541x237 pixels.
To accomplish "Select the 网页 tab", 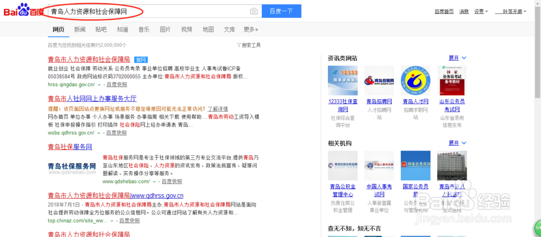I will point(58,30).
